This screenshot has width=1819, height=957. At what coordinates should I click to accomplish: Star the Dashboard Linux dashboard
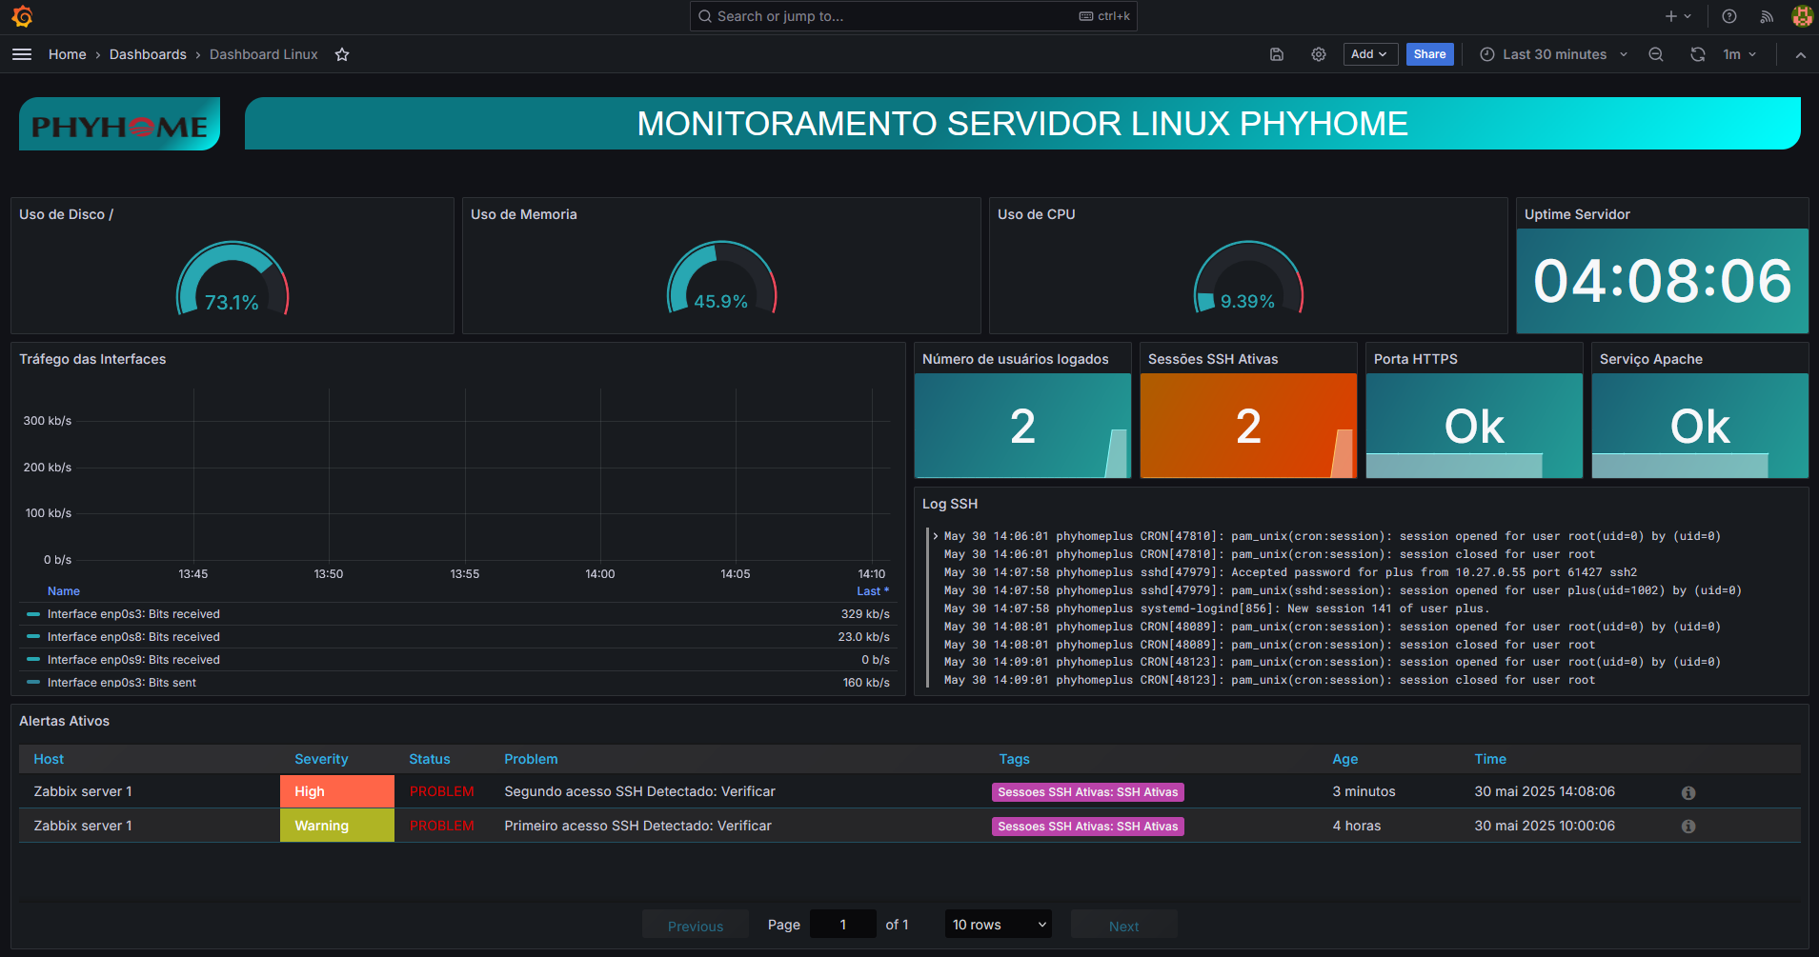tap(342, 54)
